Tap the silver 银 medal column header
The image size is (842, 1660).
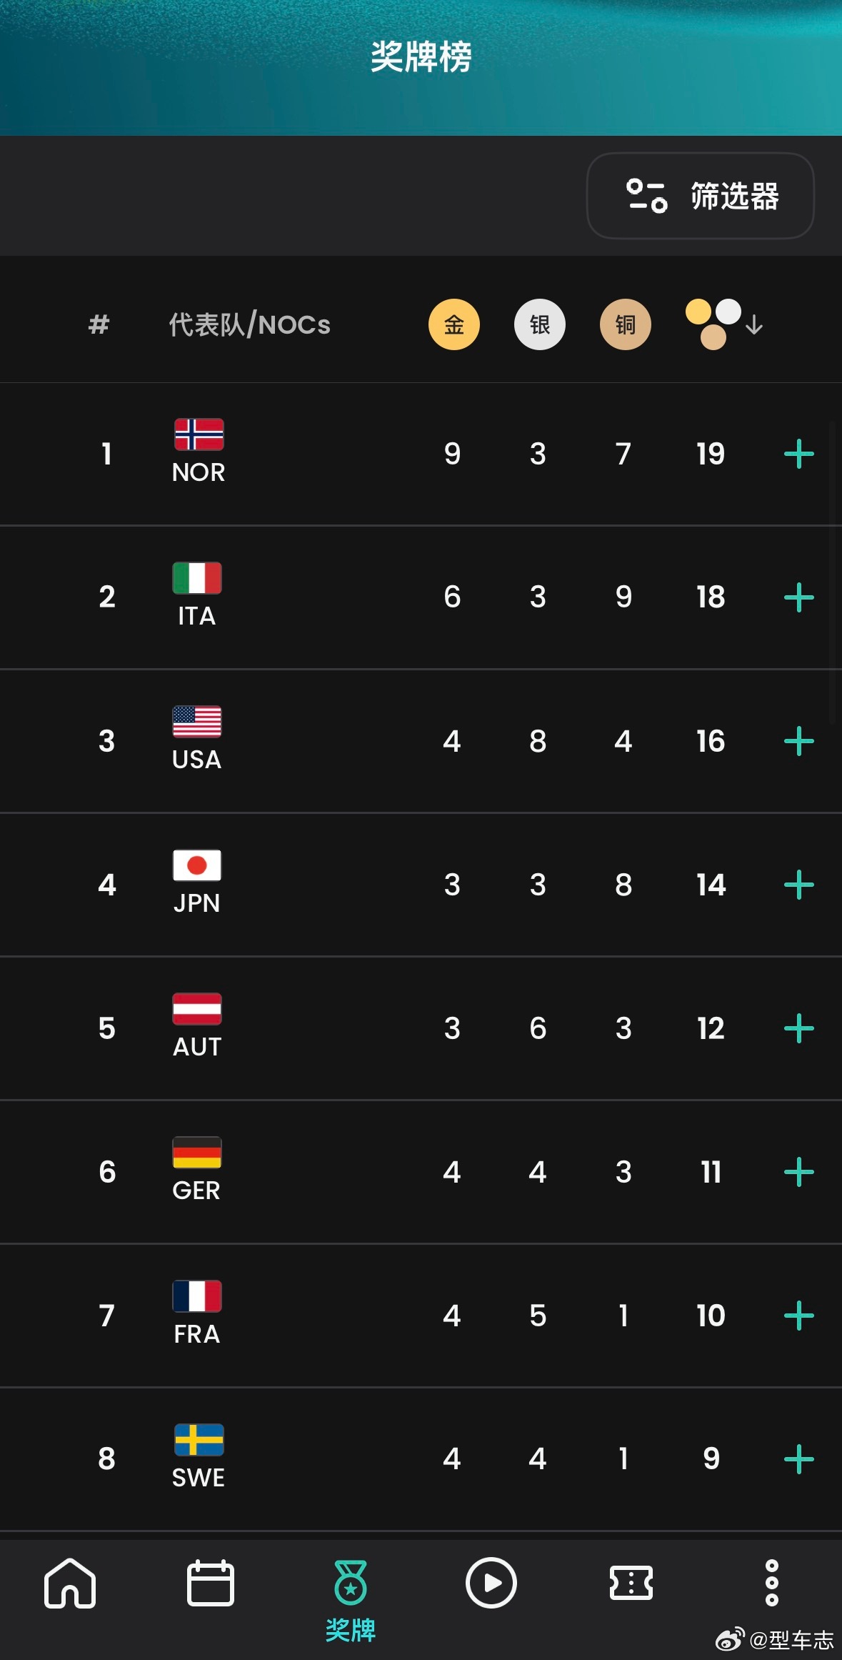pos(539,324)
